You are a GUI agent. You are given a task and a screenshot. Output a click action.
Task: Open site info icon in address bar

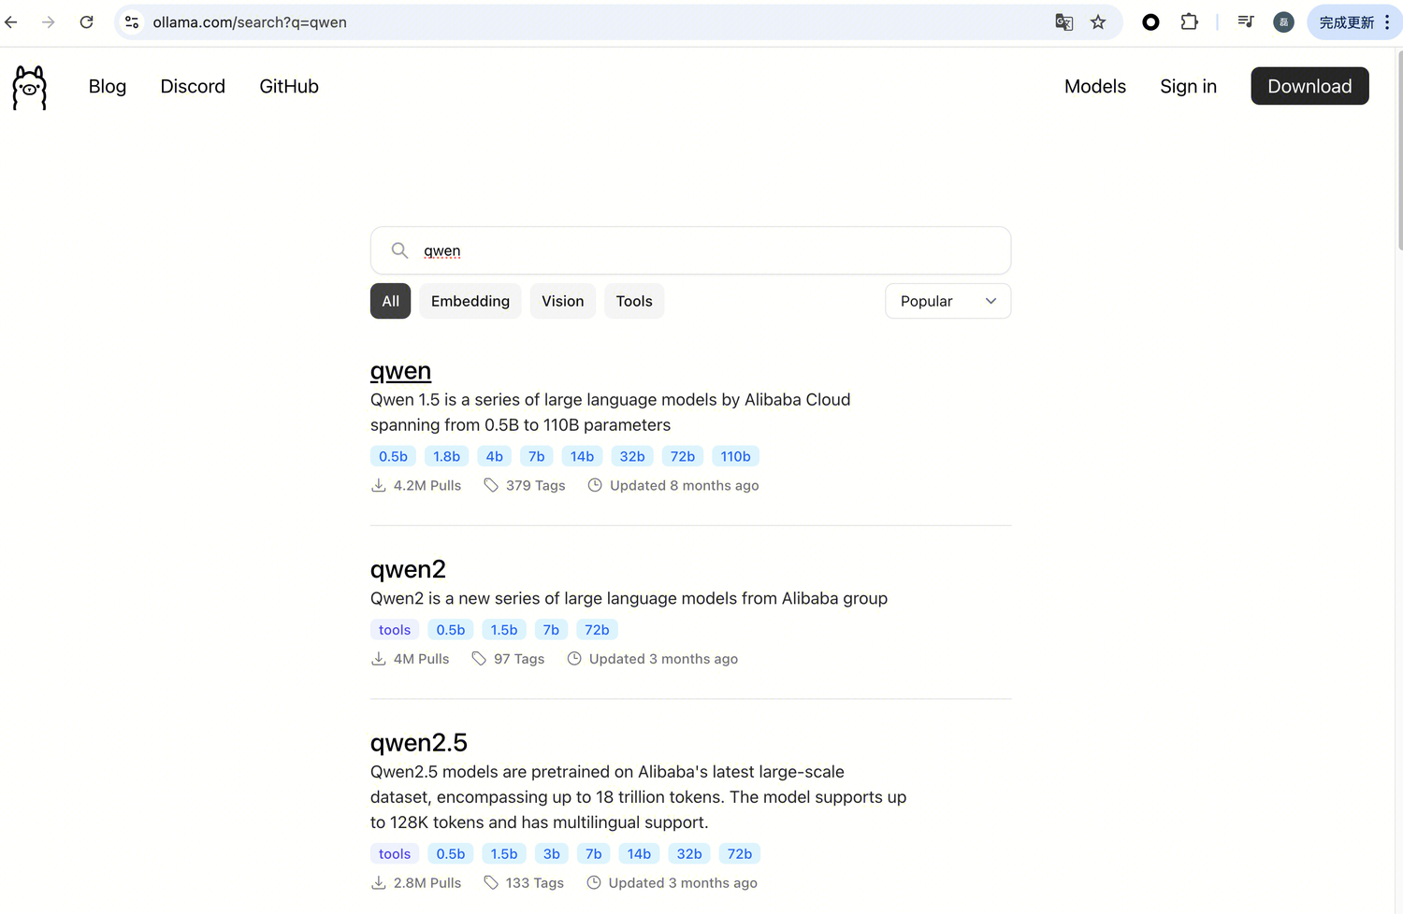[132, 21]
